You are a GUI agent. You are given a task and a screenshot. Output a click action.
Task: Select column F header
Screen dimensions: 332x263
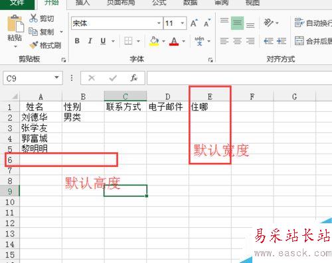(x=252, y=96)
